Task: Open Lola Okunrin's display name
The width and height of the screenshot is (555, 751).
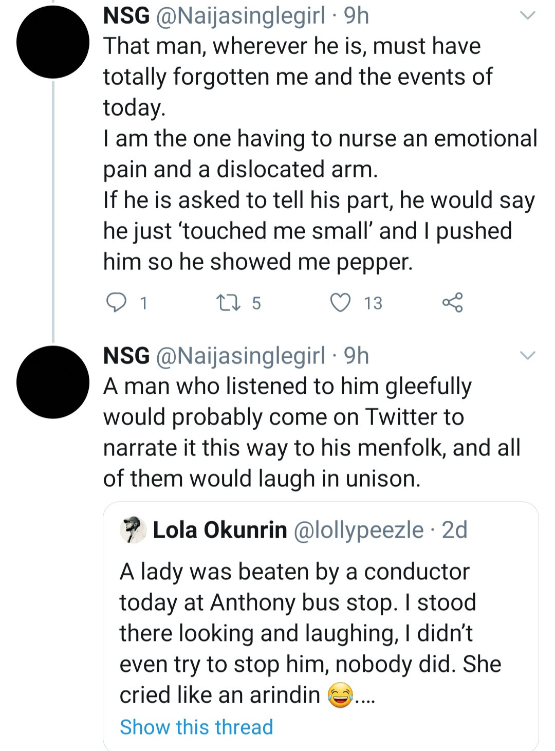Action: 219,529
